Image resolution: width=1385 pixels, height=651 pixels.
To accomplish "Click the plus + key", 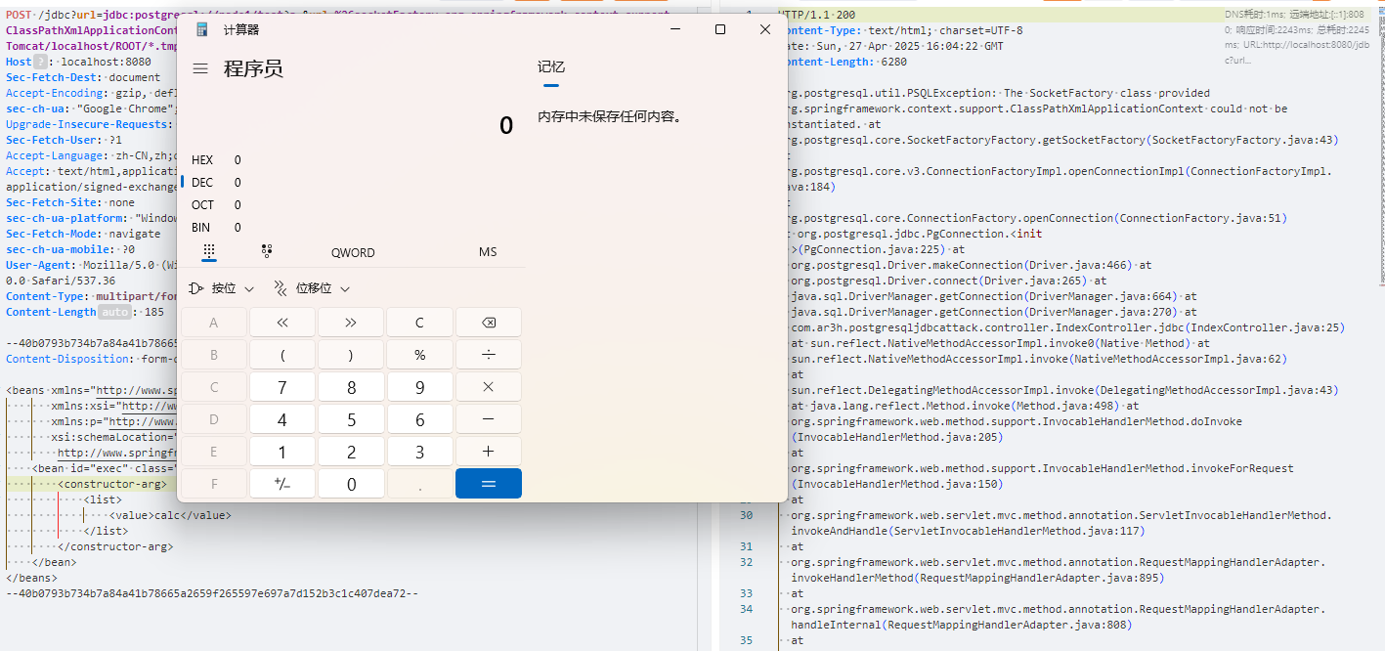I will point(489,452).
